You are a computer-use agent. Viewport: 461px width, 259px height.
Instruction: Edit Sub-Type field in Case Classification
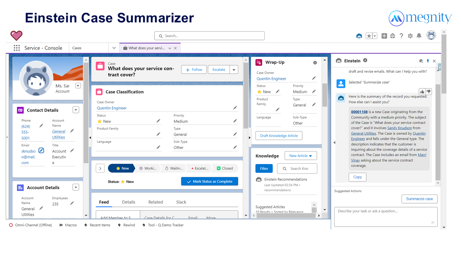(235, 147)
